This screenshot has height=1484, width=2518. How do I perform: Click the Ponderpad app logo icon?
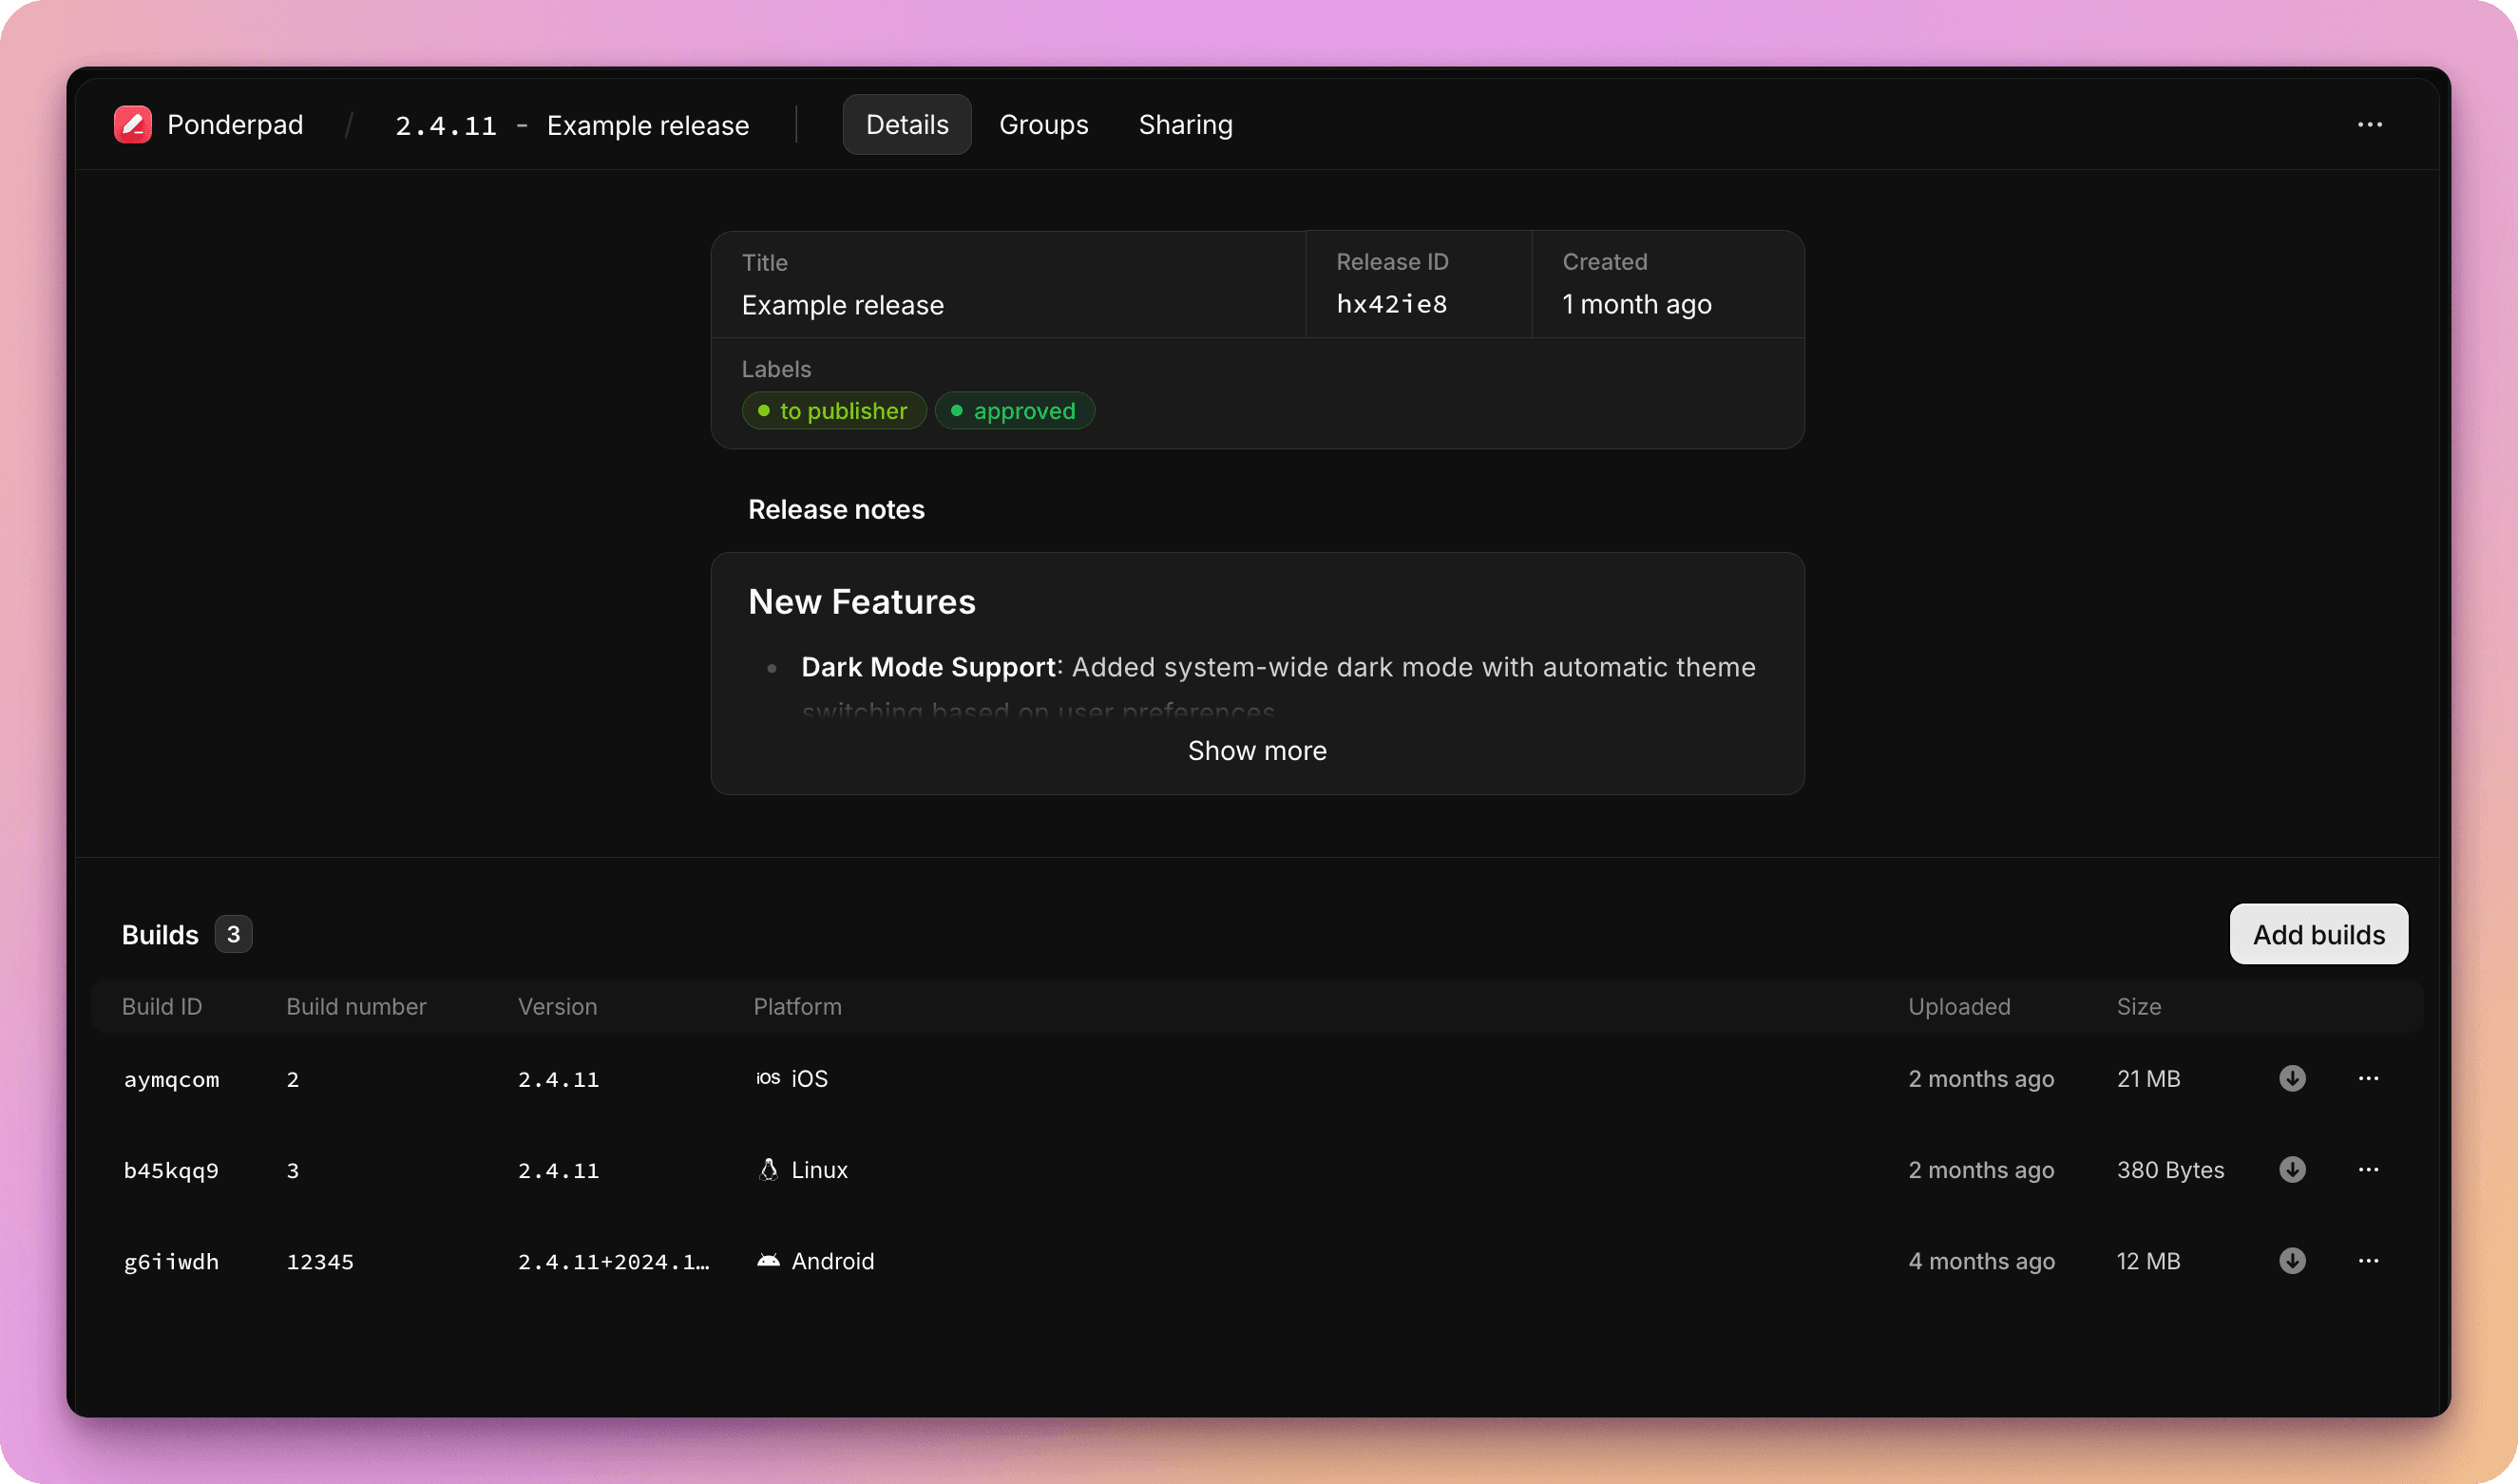click(133, 124)
